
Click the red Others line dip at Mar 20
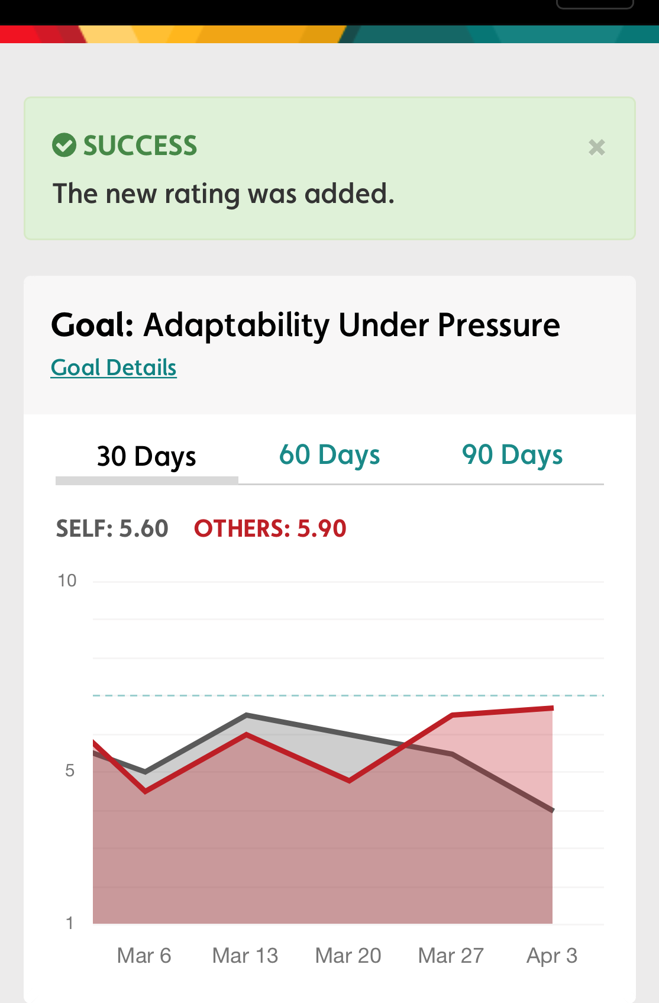point(350,781)
